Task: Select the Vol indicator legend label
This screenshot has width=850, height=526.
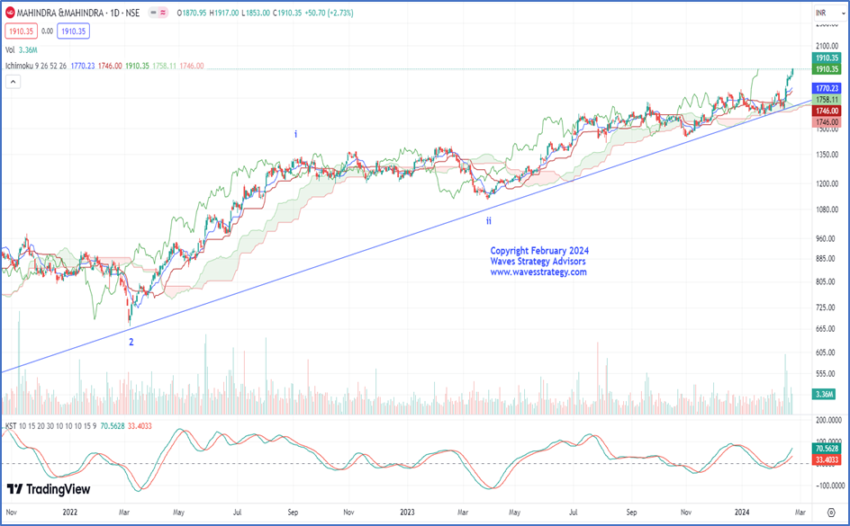Action: coord(10,49)
